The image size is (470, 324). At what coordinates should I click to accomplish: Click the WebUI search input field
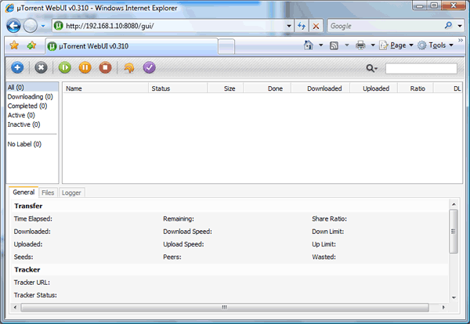(421, 69)
